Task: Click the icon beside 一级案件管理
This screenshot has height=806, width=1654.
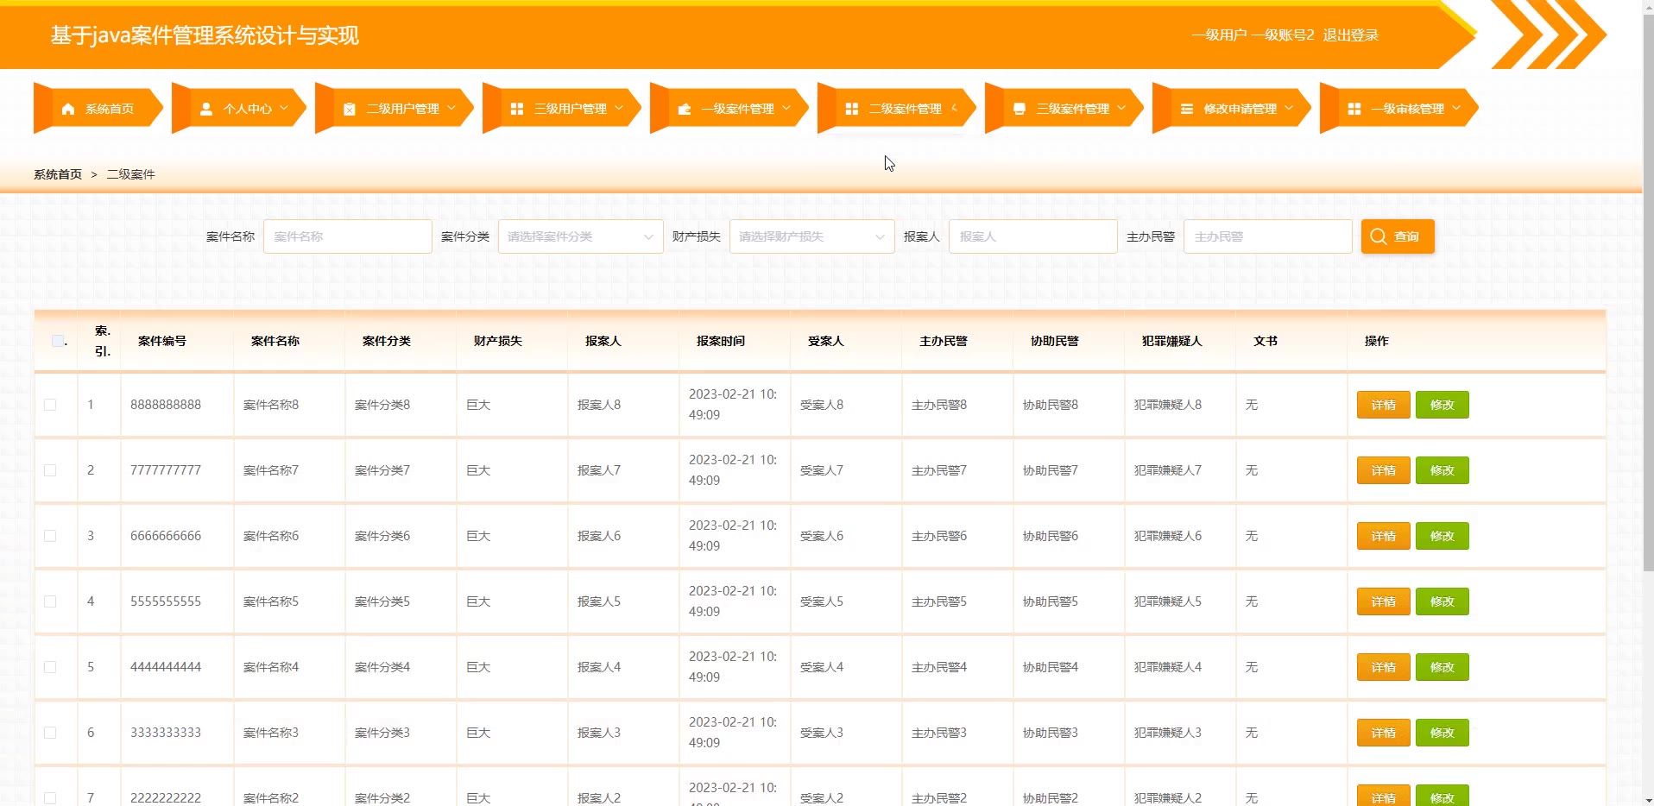Action: [685, 109]
